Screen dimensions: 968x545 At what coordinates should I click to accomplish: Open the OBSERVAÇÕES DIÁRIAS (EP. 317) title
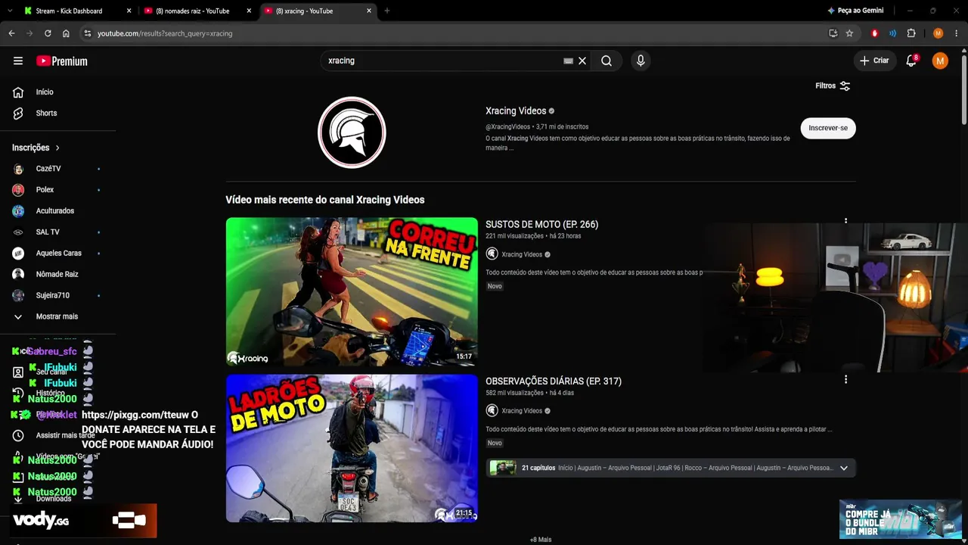(554, 381)
